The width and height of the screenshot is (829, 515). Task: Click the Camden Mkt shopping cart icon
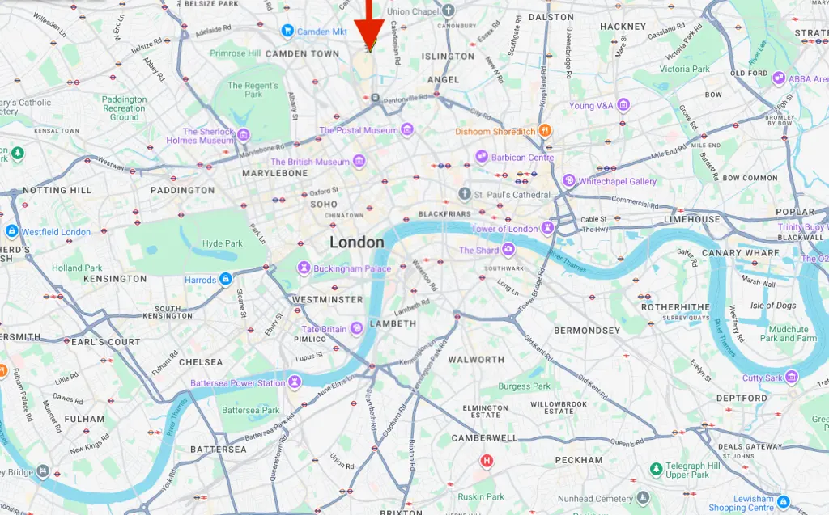pyautogui.click(x=287, y=31)
